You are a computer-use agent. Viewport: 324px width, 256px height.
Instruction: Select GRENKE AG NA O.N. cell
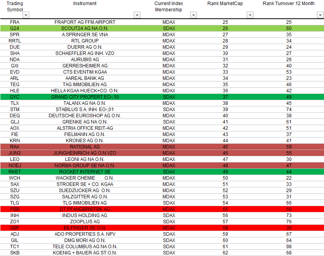click(x=85, y=122)
